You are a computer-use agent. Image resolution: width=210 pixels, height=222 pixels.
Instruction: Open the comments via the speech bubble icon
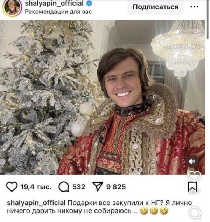64,187
